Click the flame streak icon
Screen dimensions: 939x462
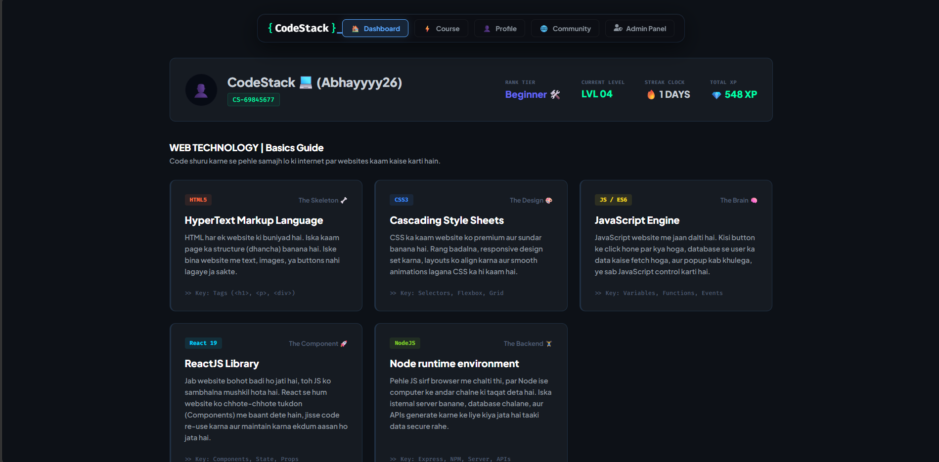[x=651, y=94]
